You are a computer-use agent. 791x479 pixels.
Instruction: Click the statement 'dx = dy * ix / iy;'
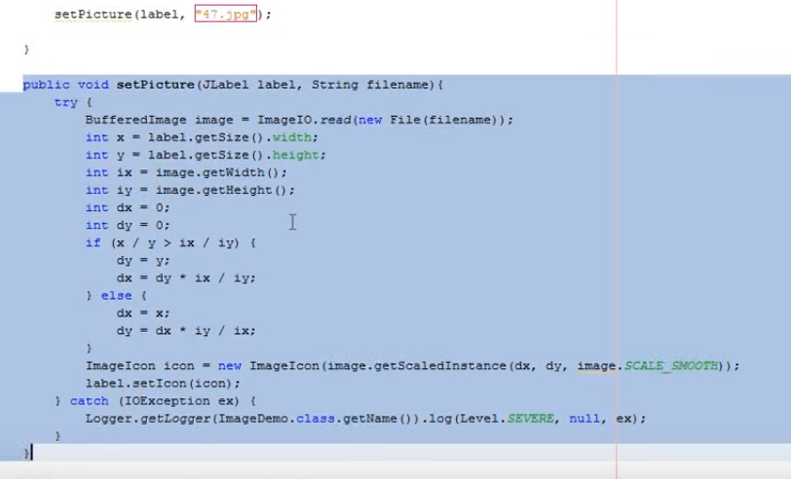click(186, 277)
